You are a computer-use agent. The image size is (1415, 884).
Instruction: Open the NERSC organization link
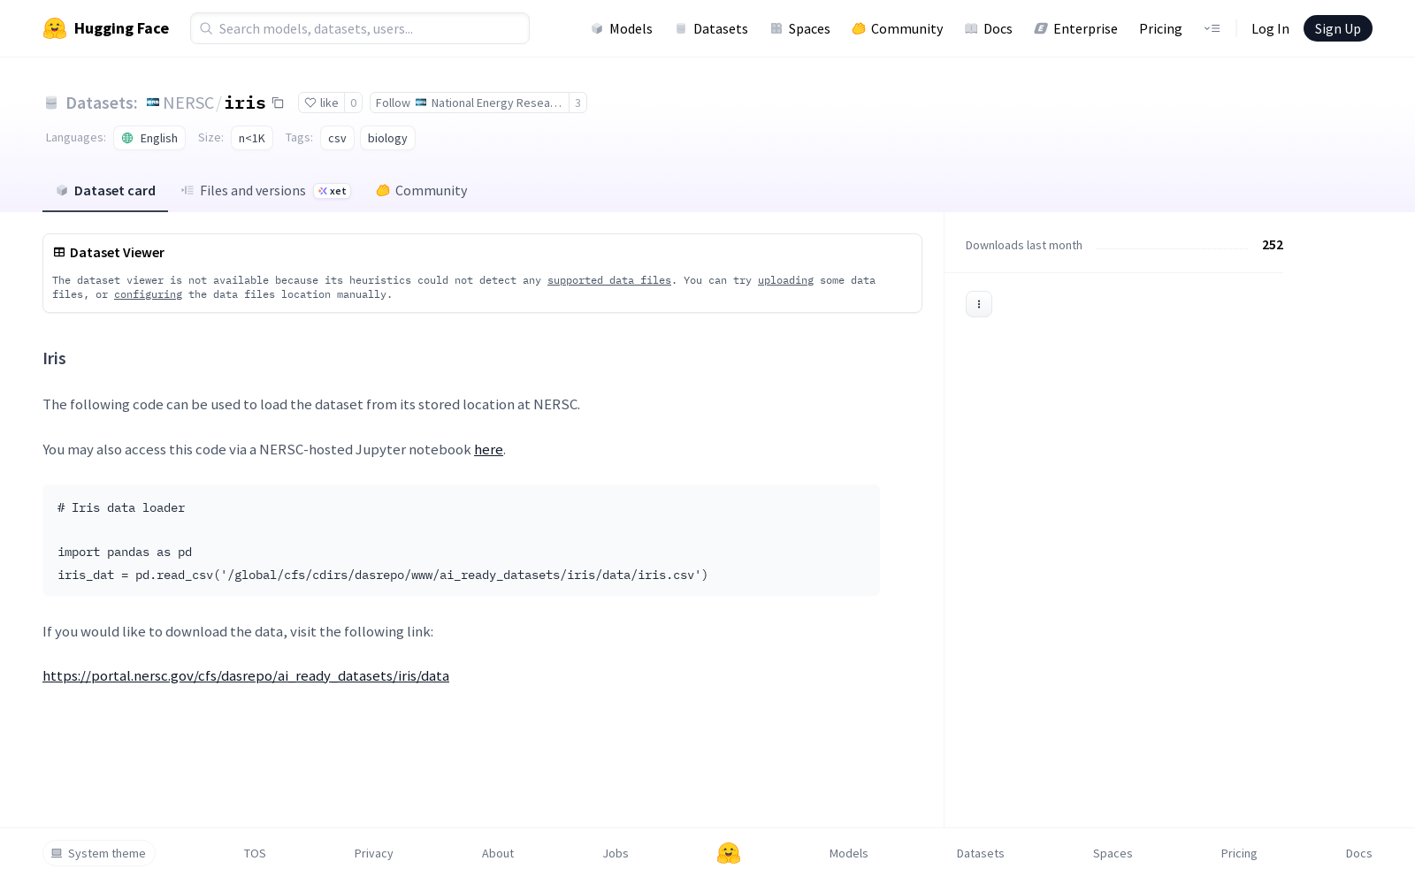tap(188, 103)
